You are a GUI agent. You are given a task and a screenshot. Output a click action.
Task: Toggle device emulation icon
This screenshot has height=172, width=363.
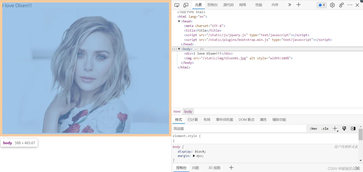pyautogui.click(x=186, y=5)
